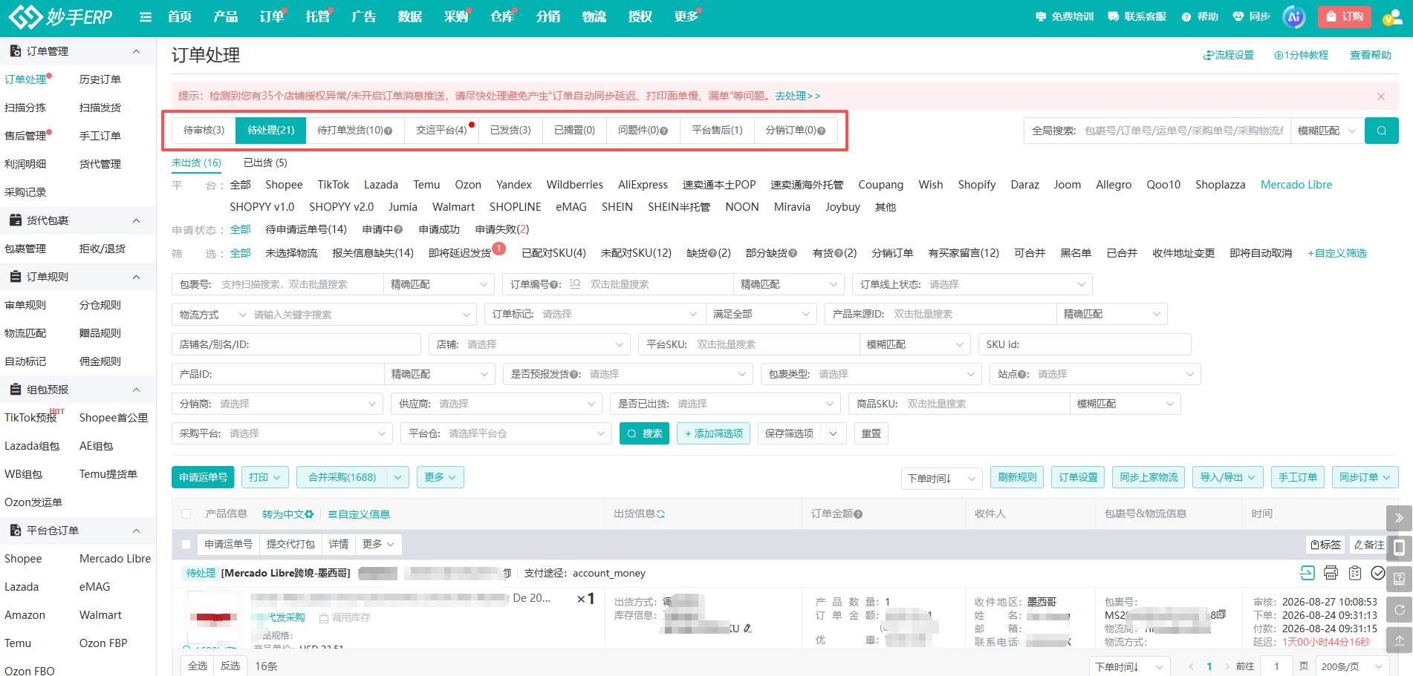The height and width of the screenshot is (676, 1413).
Task: Click the 去处理>> link in warning
Action: [x=797, y=96]
